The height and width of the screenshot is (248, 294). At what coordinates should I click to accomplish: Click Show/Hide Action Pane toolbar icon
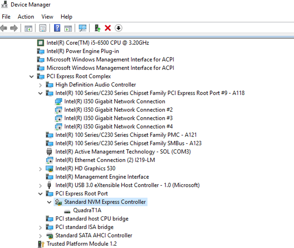[x=68, y=28]
